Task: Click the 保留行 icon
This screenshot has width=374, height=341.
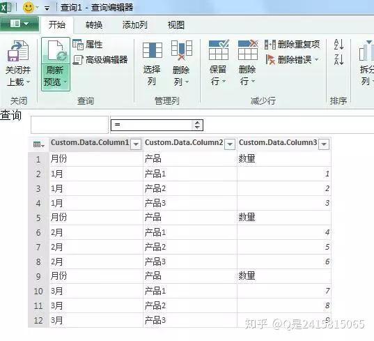Action: (x=219, y=50)
